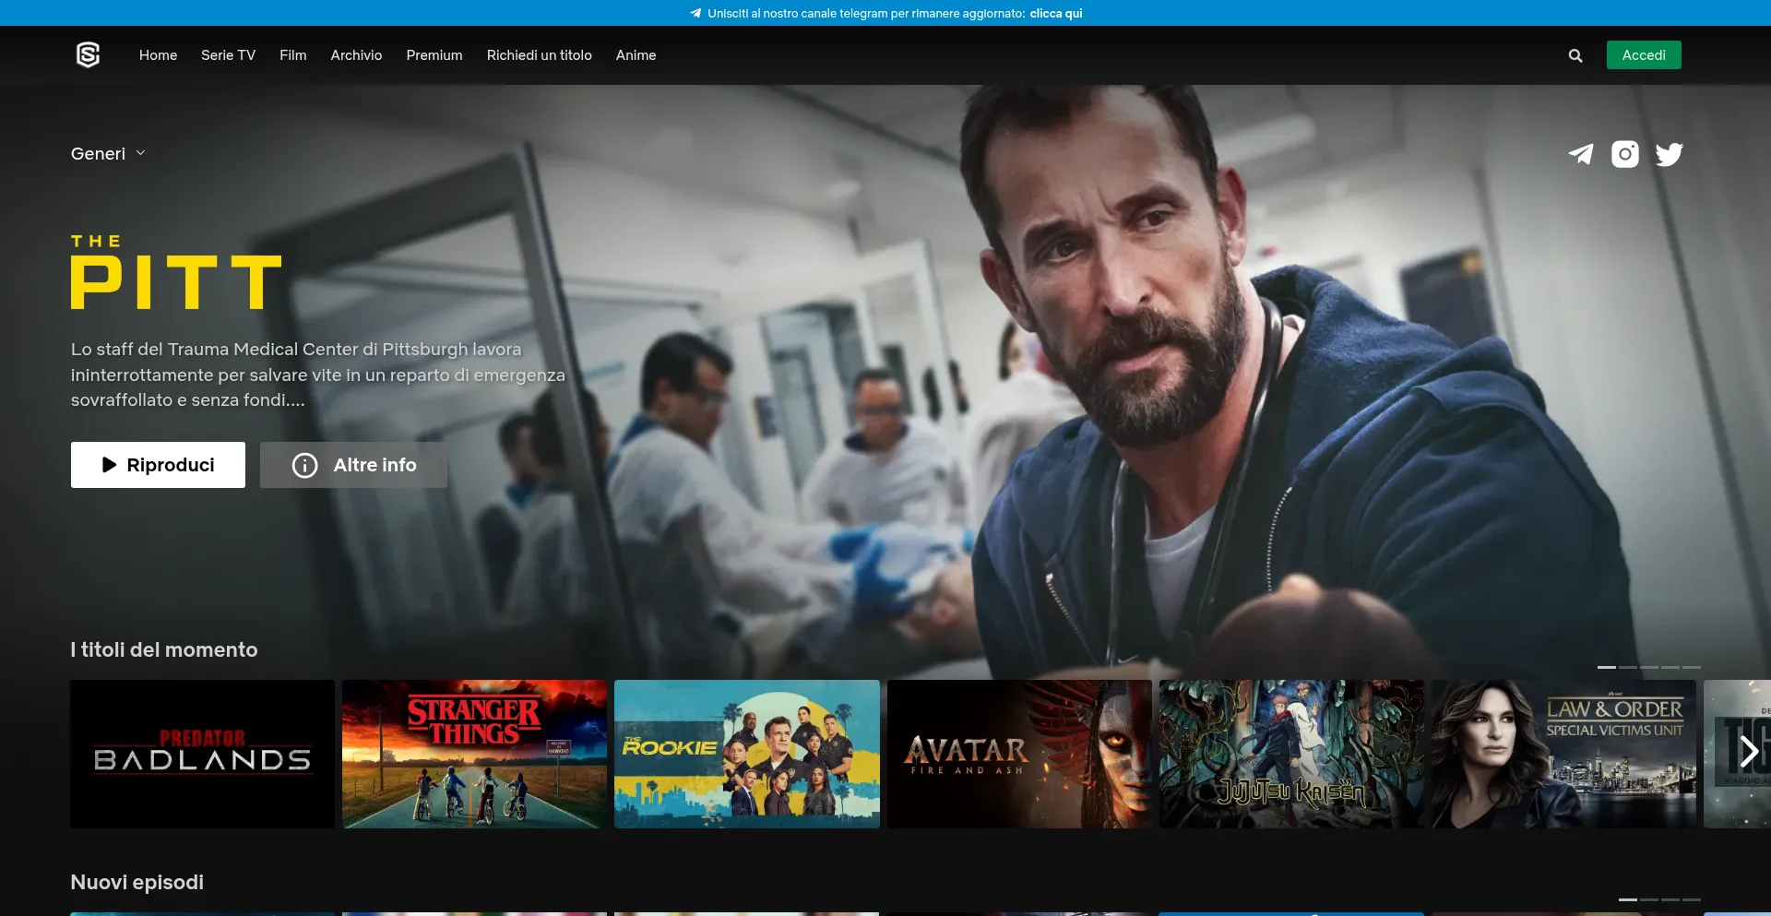
Task: Click the site logo in the header
Action: tap(86, 54)
